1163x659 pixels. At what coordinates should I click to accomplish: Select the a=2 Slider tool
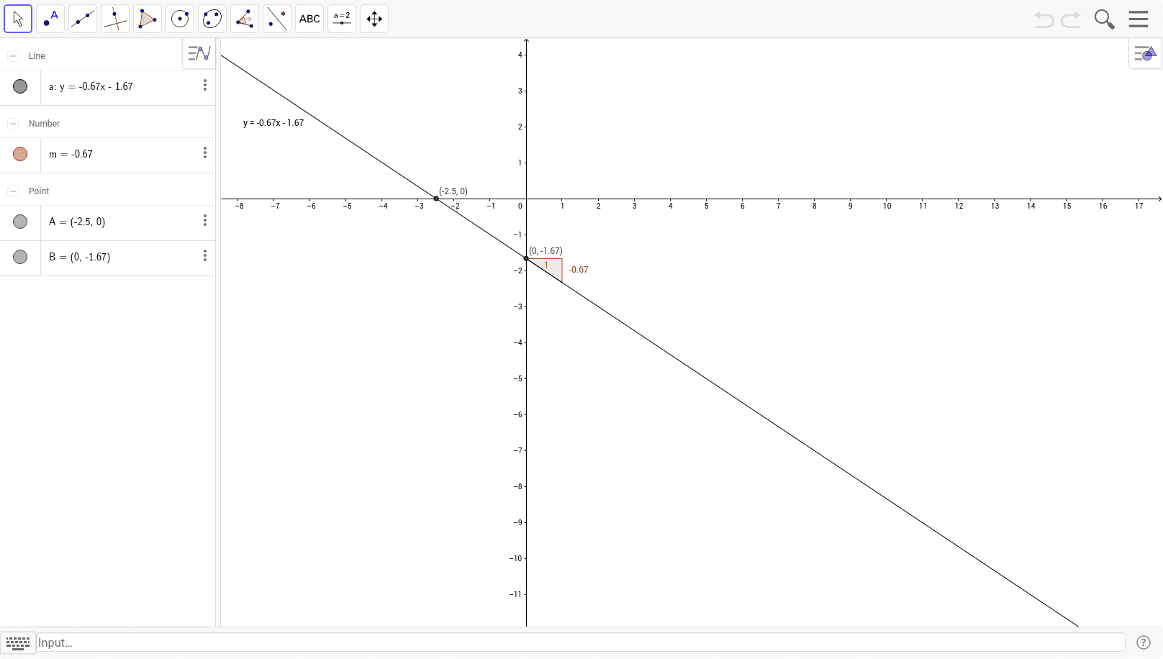[342, 19]
